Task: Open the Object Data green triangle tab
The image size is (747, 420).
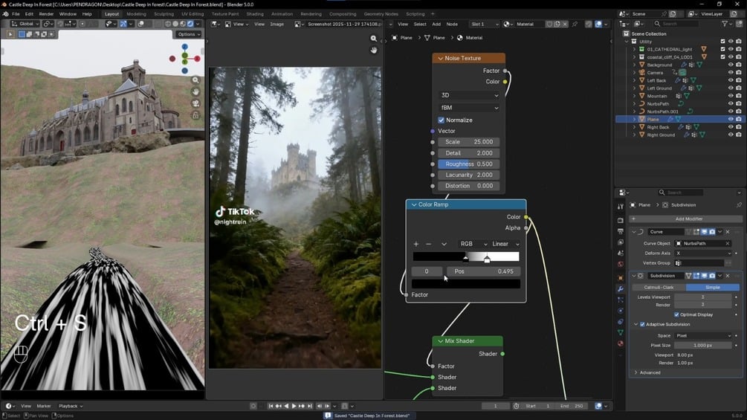Action: pyautogui.click(x=621, y=332)
